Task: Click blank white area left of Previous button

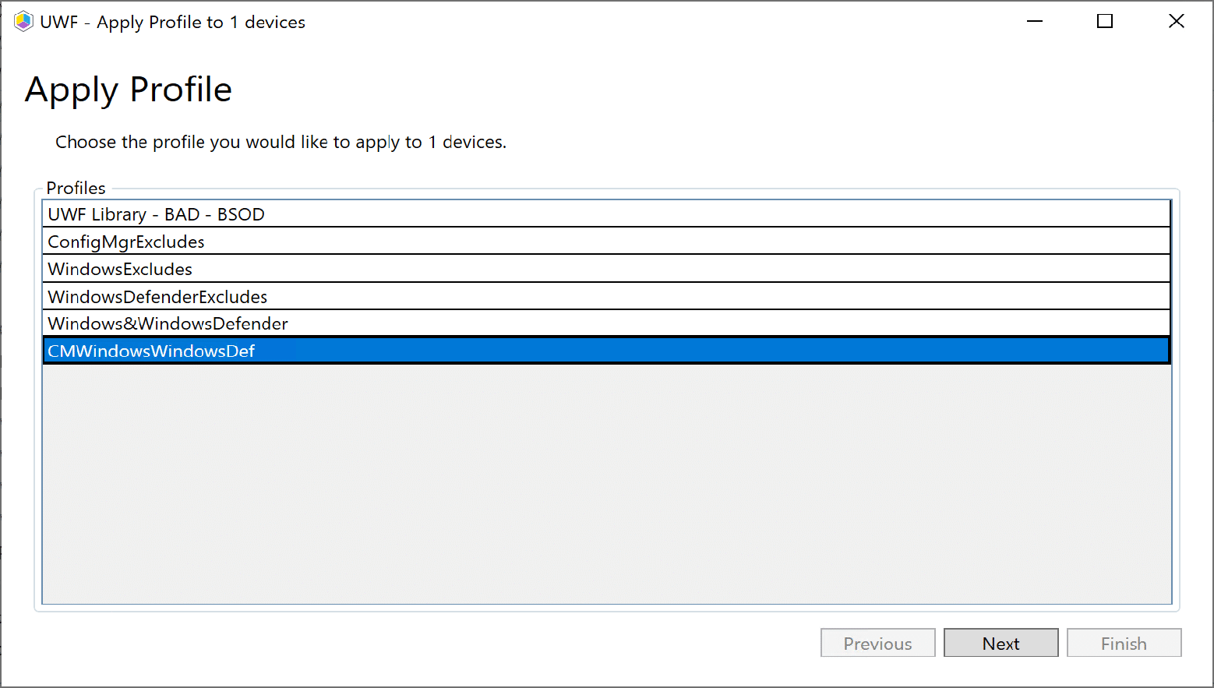Action: tap(468, 644)
